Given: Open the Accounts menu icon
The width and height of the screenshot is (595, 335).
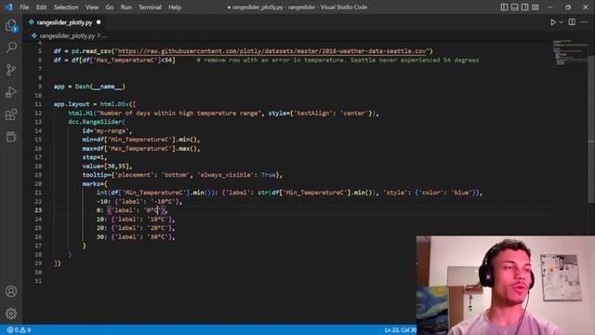Looking at the screenshot, I should coord(11,291).
